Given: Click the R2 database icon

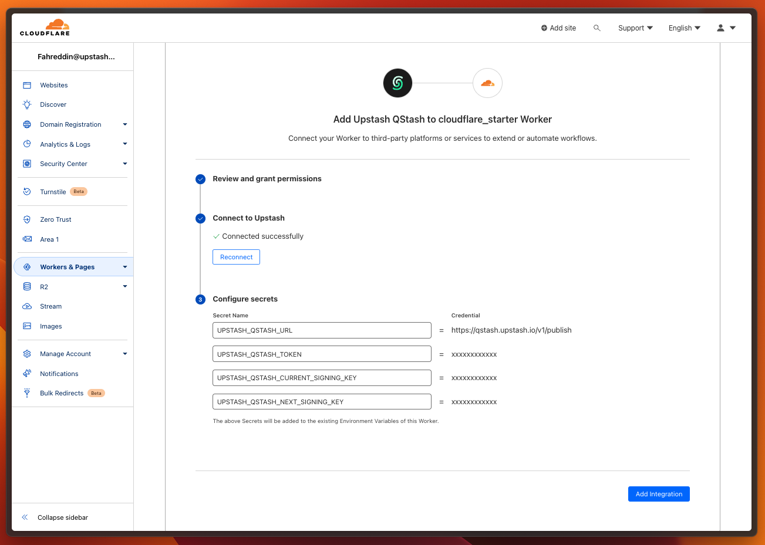Looking at the screenshot, I should [x=27, y=286].
